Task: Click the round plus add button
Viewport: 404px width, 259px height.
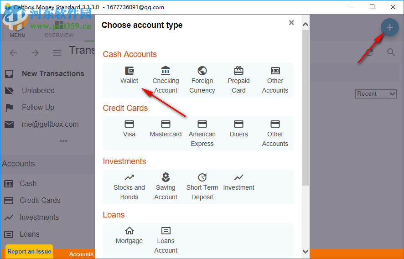Action: pos(389,28)
